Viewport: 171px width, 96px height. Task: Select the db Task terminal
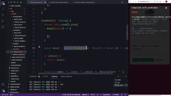(x=121, y=85)
